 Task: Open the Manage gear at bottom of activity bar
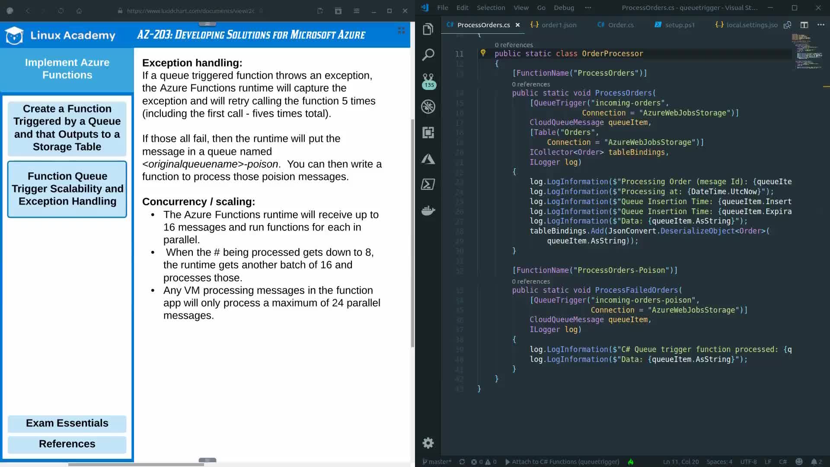[x=428, y=443]
